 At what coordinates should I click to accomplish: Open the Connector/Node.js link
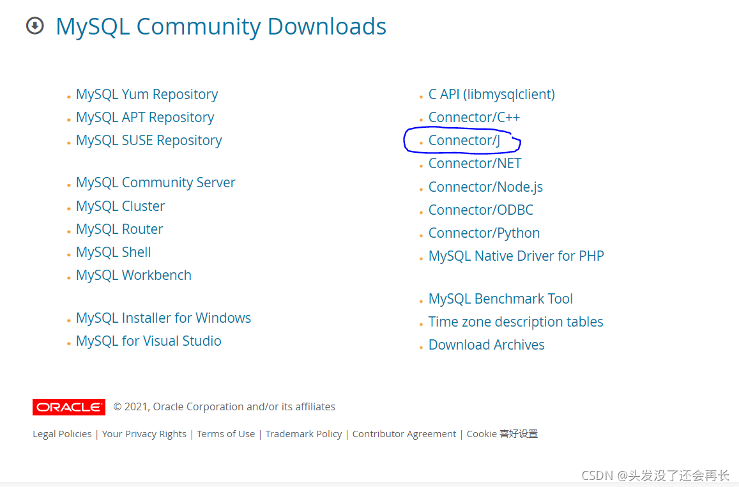click(x=485, y=187)
